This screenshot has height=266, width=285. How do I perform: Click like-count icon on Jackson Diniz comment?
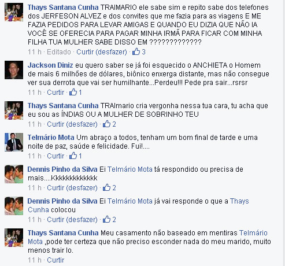pos(73,92)
